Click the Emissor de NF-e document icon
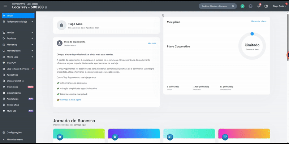Screen dimensions: 289x144 tap(4, 81)
